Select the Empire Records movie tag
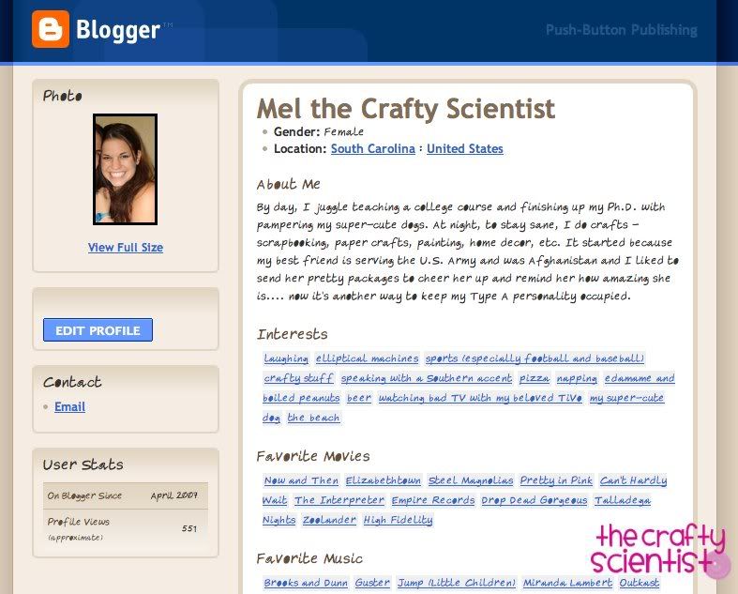 click(433, 500)
